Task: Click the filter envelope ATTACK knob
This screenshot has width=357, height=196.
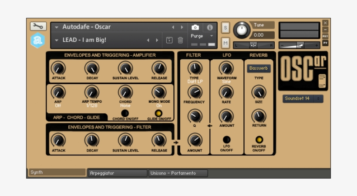Action: point(58,140)
